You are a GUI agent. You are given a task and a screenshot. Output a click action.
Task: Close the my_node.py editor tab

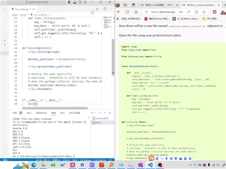[x=33, y=9]
